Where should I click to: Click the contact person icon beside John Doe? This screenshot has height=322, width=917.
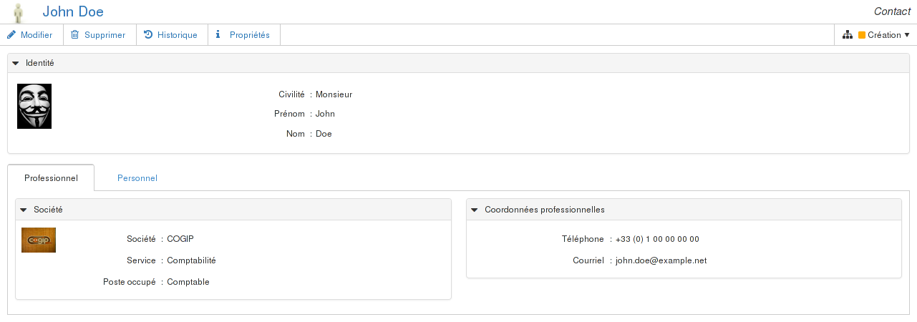(19, 12)
